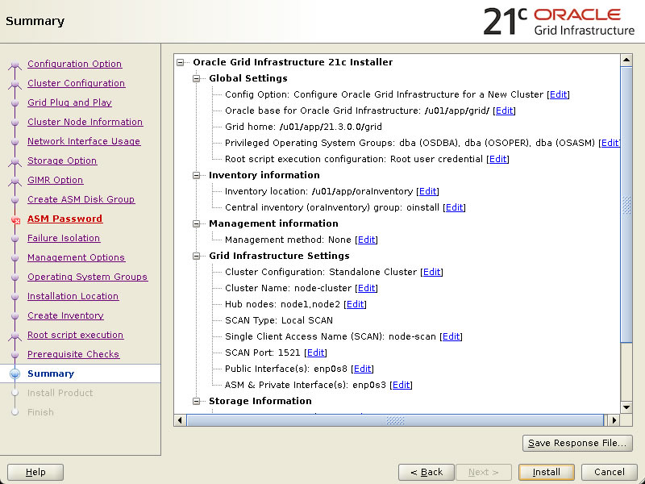Viewport: 645px width, 484px height.
Task: Return to the Prerequisite Checks step
Action: (73, 354)
